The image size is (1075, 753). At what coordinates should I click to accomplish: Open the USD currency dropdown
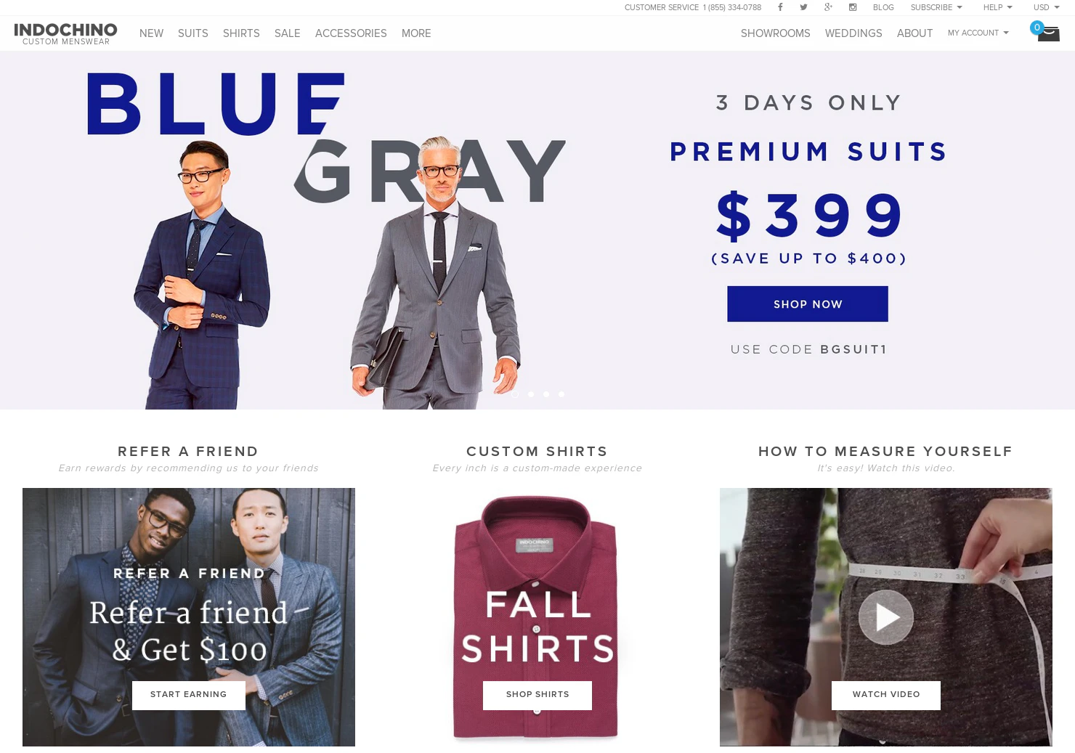click(x=1046, y=7)
